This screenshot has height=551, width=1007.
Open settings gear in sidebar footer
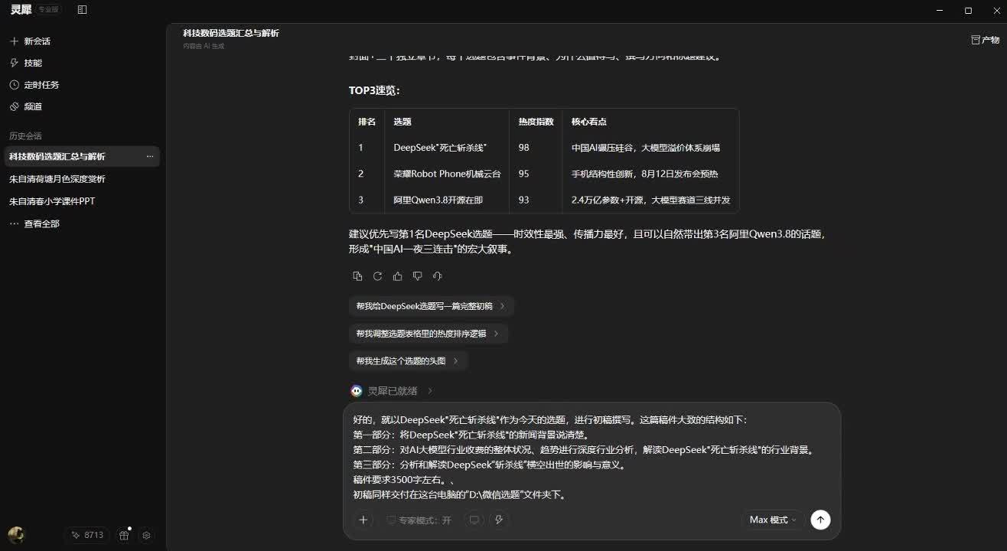pos(146,535)
